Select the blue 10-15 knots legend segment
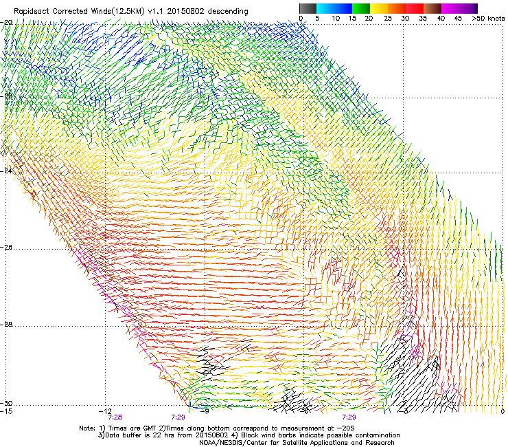 click(343, 8)
